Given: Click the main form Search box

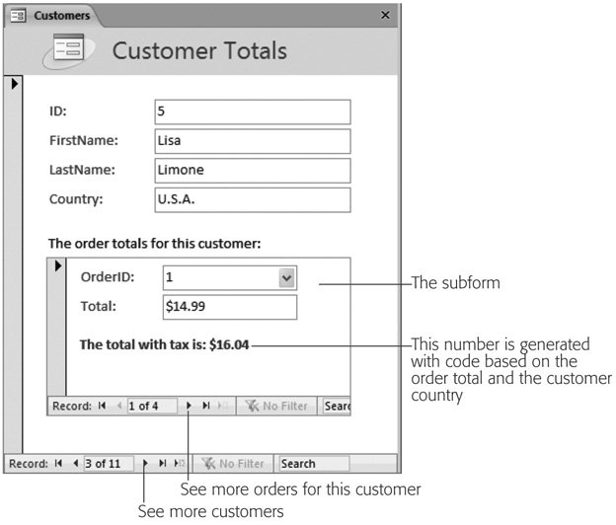Looking at the screenshot, I should click(314, 464).
